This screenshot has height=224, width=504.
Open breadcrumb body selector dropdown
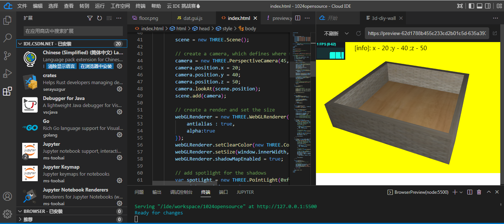pos(248,28)
